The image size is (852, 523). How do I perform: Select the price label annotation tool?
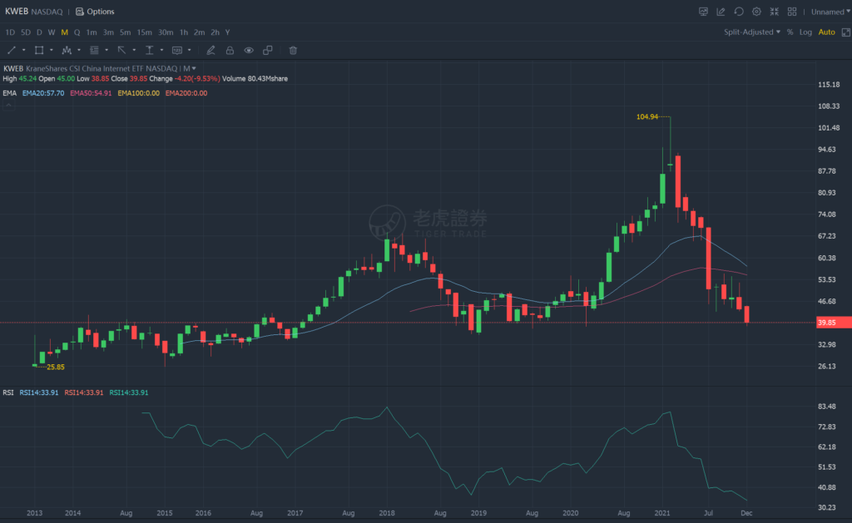pos(177,50)
